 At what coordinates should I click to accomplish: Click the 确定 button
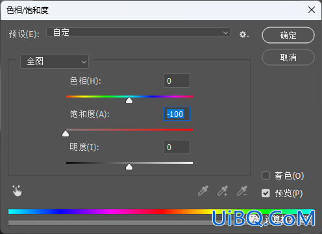tap(288, 35)
